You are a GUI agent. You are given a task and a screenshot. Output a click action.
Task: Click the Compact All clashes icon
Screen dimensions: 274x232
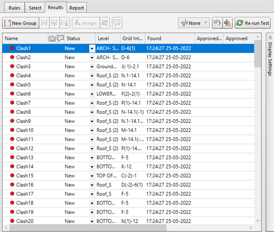[x=227, y=23]
